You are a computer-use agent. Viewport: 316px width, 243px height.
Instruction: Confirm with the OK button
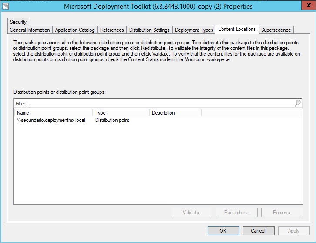click(223, 231)
